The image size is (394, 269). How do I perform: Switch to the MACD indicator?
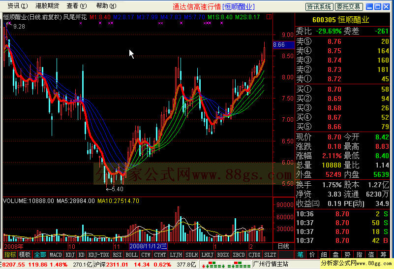(x=56, y=255)
